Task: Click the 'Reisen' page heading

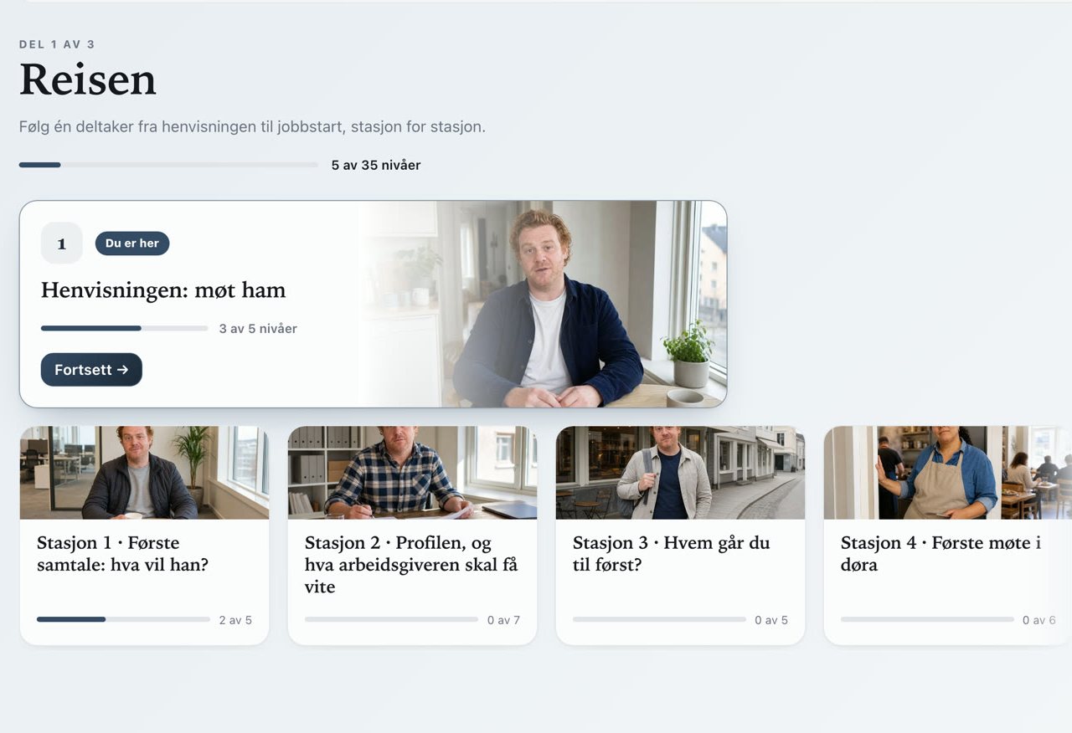Action: point(88,80)
